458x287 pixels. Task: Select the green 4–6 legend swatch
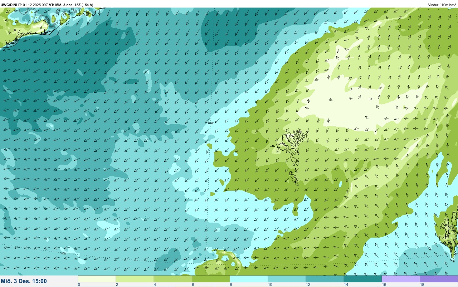(x=173, y=279)
